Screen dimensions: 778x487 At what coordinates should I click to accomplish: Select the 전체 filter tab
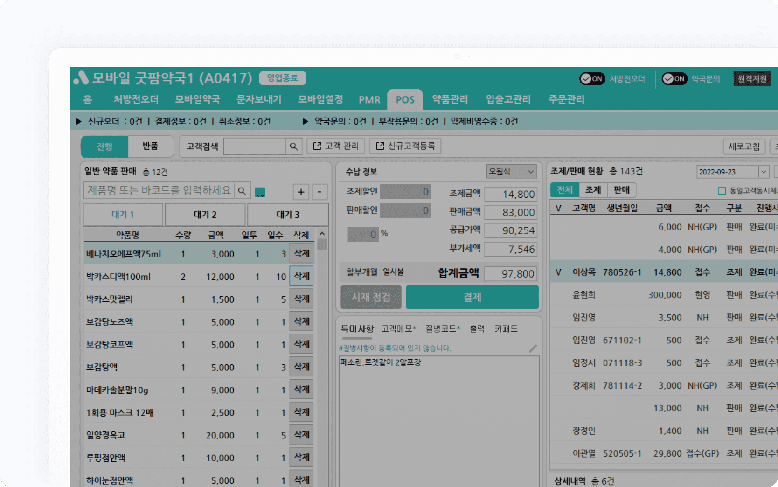tap(565, 190)
